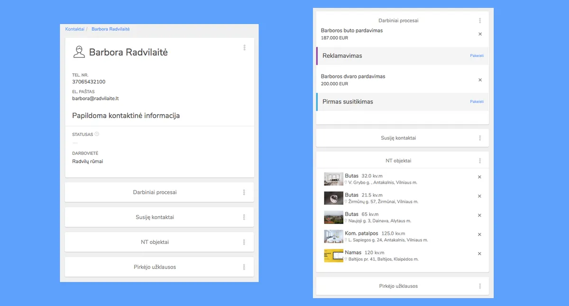569x306 pixels.
Task: Expand left Susiję kontaktai section
Action: tap(155, 217)
